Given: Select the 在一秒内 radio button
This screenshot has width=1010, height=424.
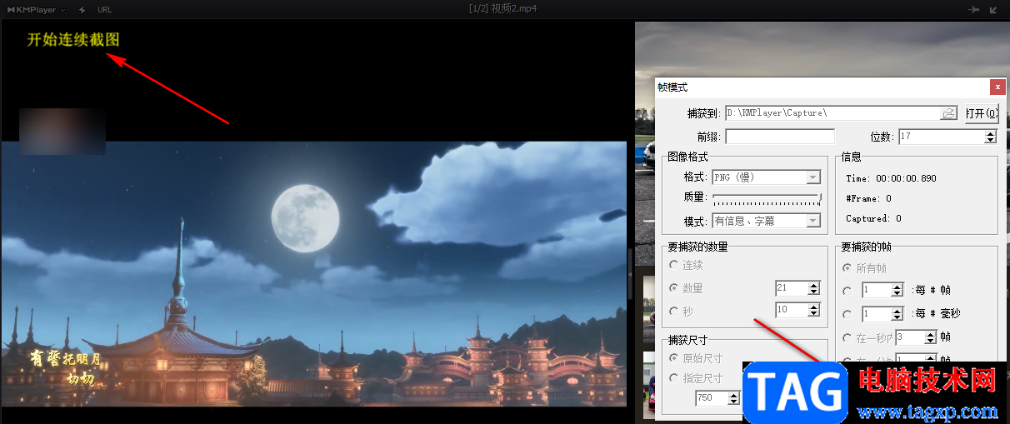Looking at the screenshot, I should (847, 338).
